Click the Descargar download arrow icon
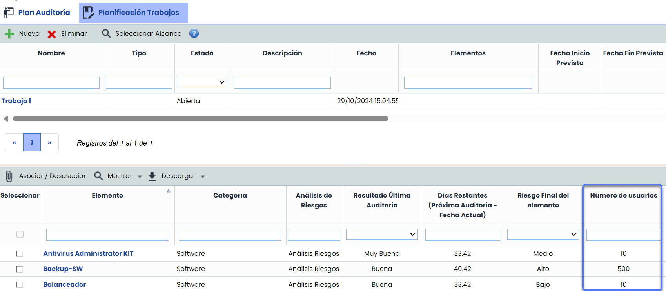This screenshot has height=291, width=666. pos(152,176)
